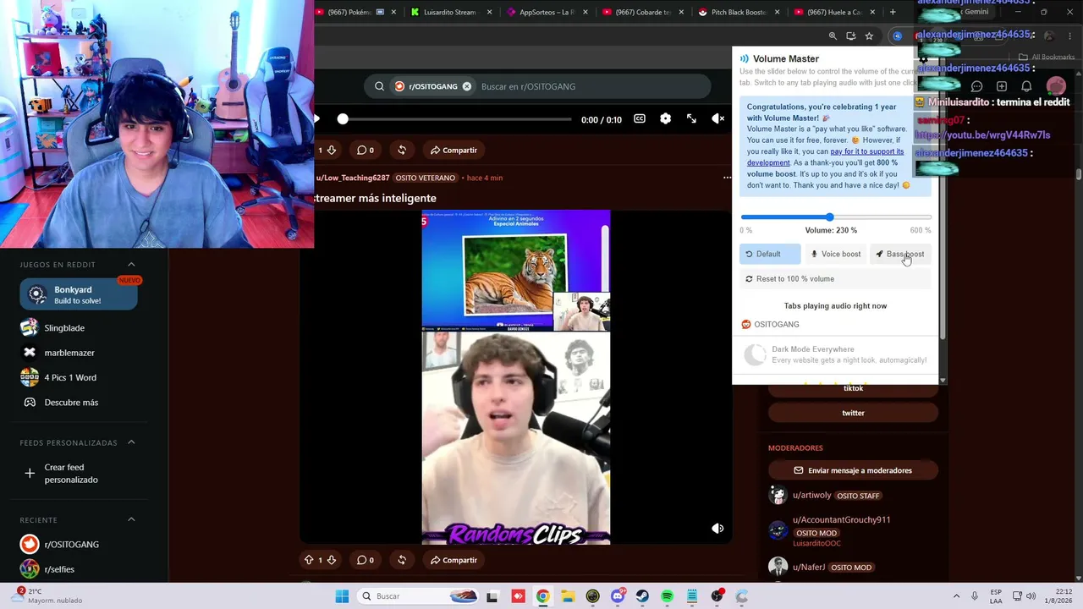Viewport: 1083px width, 609px height.
Task: Open r/OSITOGANG from recent list
Action: point(71,545)
